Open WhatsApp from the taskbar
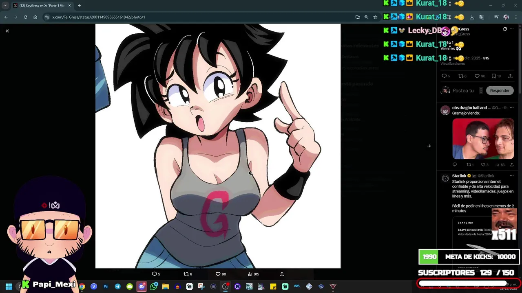522x293 pixels. pos(153,286)
